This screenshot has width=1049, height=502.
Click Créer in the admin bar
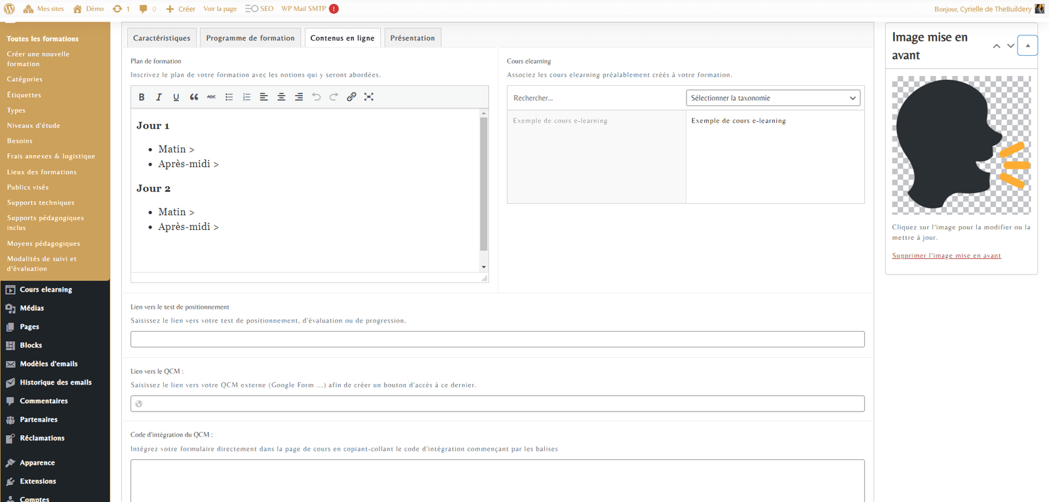(x=180, y=9)
